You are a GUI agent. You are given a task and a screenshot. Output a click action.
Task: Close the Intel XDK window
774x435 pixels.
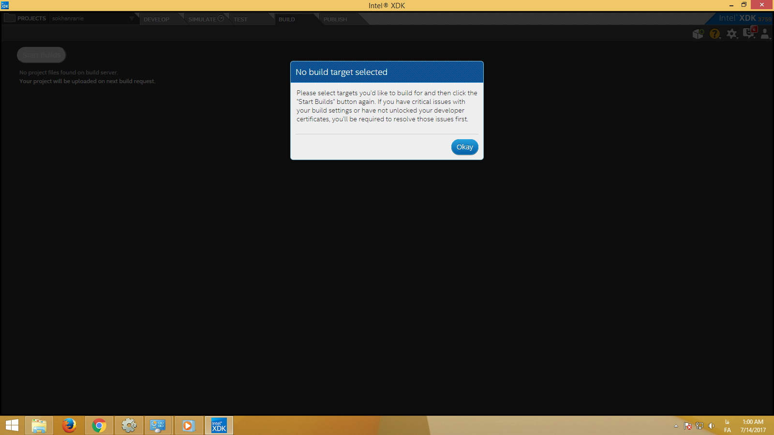coord(762,5)
